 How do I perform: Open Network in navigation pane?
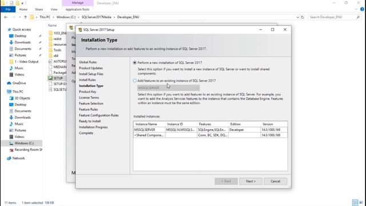point(18,158)
